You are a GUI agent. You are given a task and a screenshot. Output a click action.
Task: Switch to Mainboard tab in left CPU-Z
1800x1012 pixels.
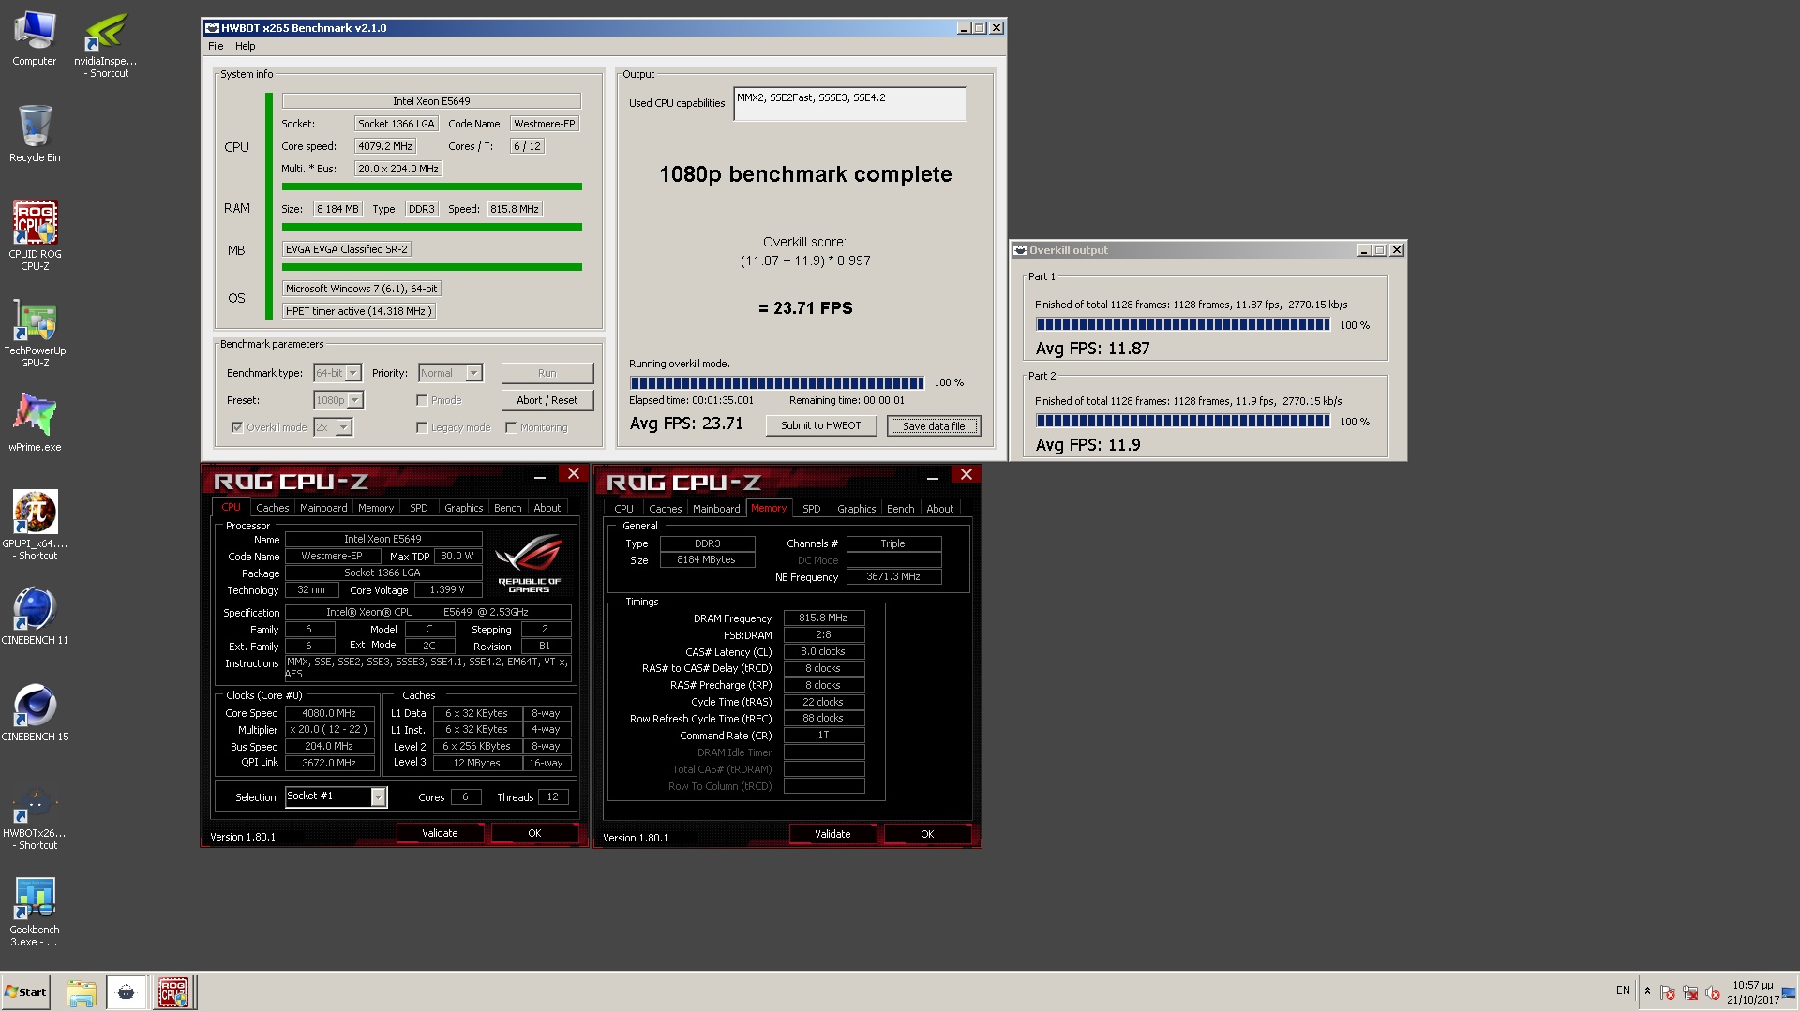pos(323,508)
